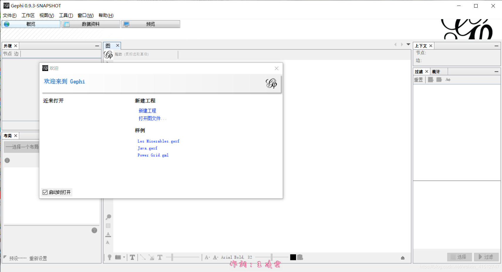This screenshot has width=502, height=272.
Task: Open the Java.gexf sample
Action: [147, 148]
